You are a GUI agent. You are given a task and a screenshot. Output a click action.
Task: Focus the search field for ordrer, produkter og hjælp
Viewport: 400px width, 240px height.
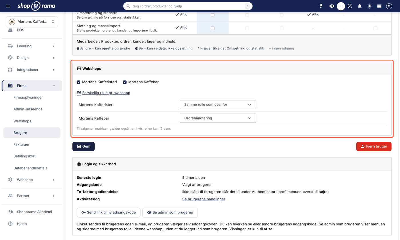(x=188, y=6)
